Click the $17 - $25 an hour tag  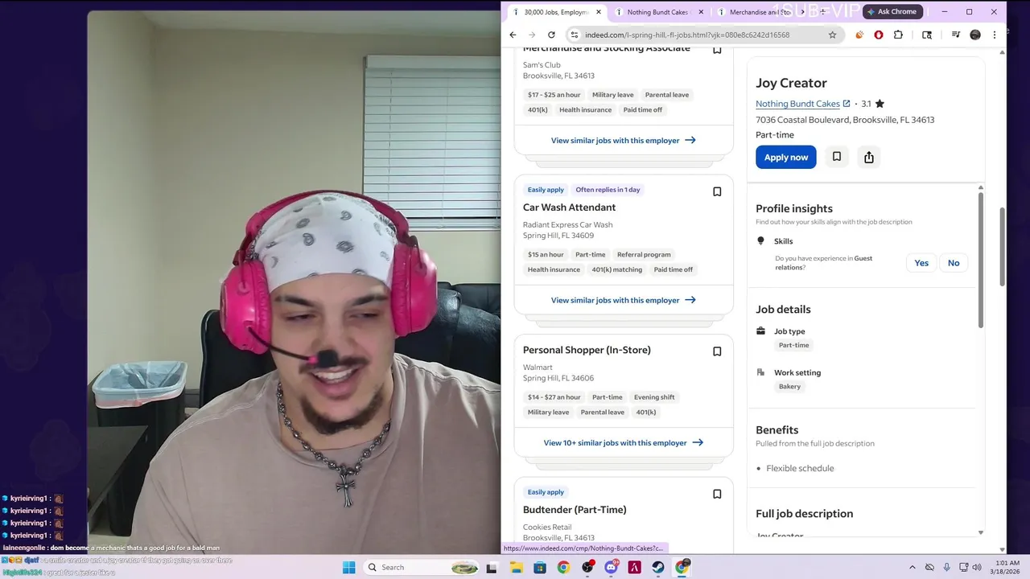(554, 94)
